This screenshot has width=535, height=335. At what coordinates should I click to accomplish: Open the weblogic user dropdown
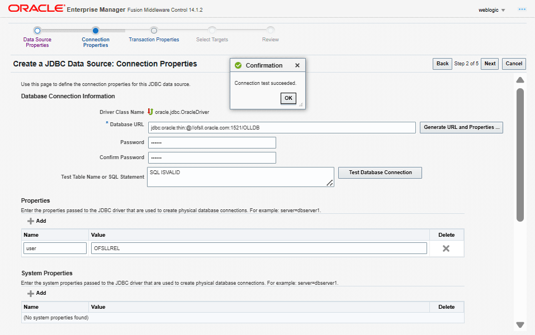[492, 10]
